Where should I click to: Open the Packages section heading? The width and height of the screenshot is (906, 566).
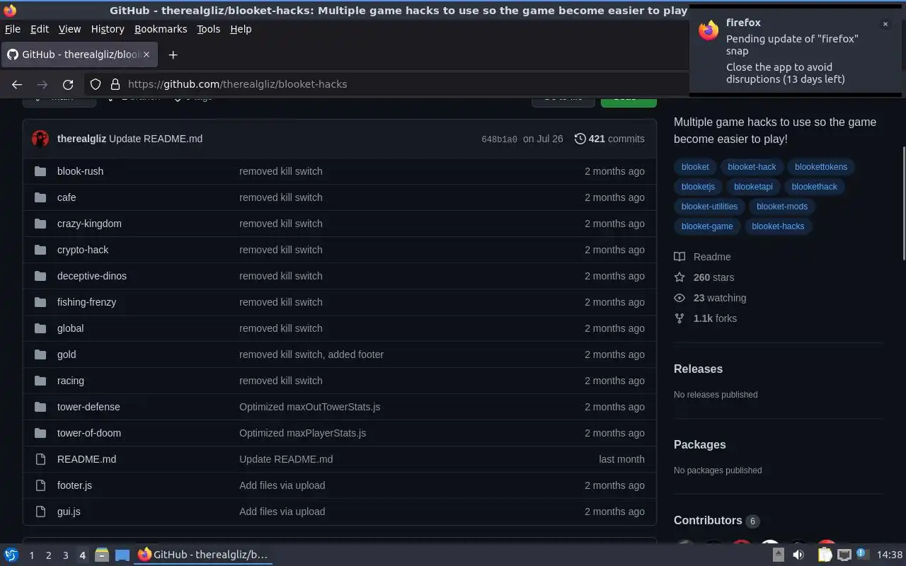click(700, 445)
